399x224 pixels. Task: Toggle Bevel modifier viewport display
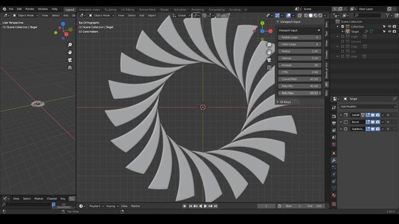(373, 122)
